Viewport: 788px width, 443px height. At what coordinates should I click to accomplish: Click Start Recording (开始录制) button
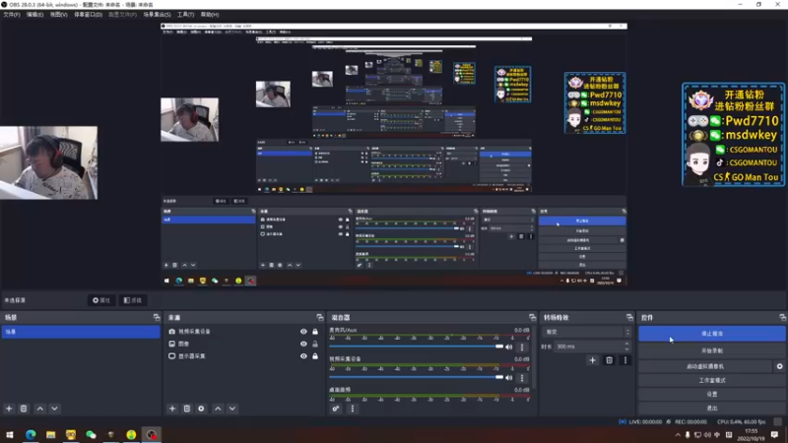[711, 350]
